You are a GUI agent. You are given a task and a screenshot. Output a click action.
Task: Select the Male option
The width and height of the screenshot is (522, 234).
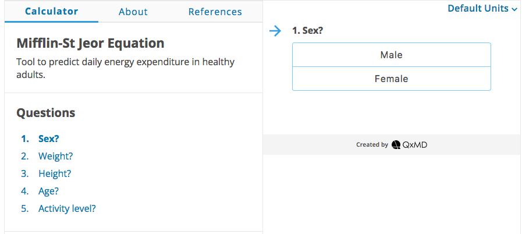pyautogui.click(x=392, y=55)
